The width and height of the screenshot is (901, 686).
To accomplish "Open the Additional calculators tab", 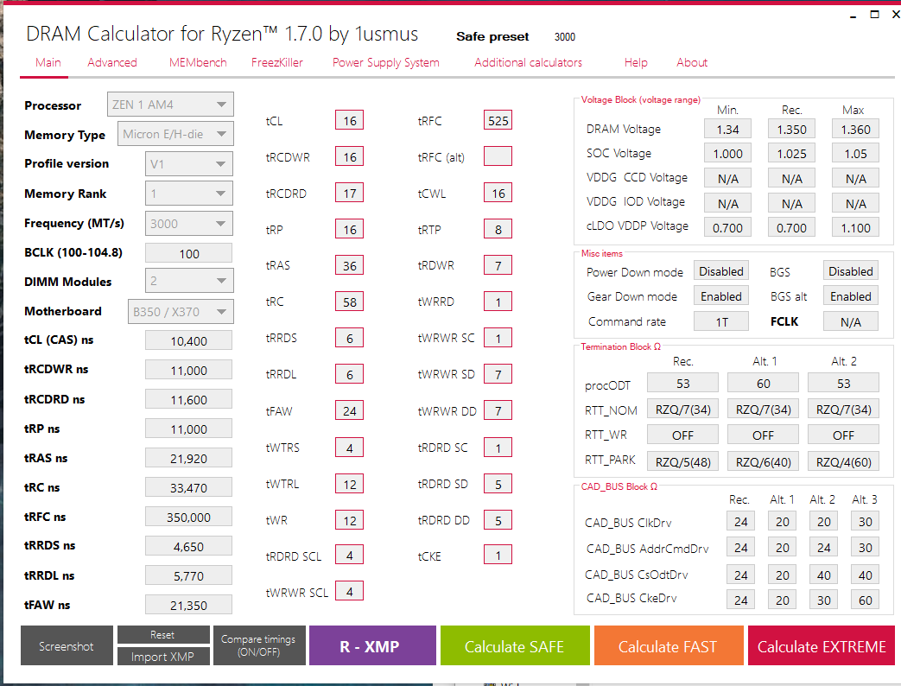I will click(x=528, y=62).
